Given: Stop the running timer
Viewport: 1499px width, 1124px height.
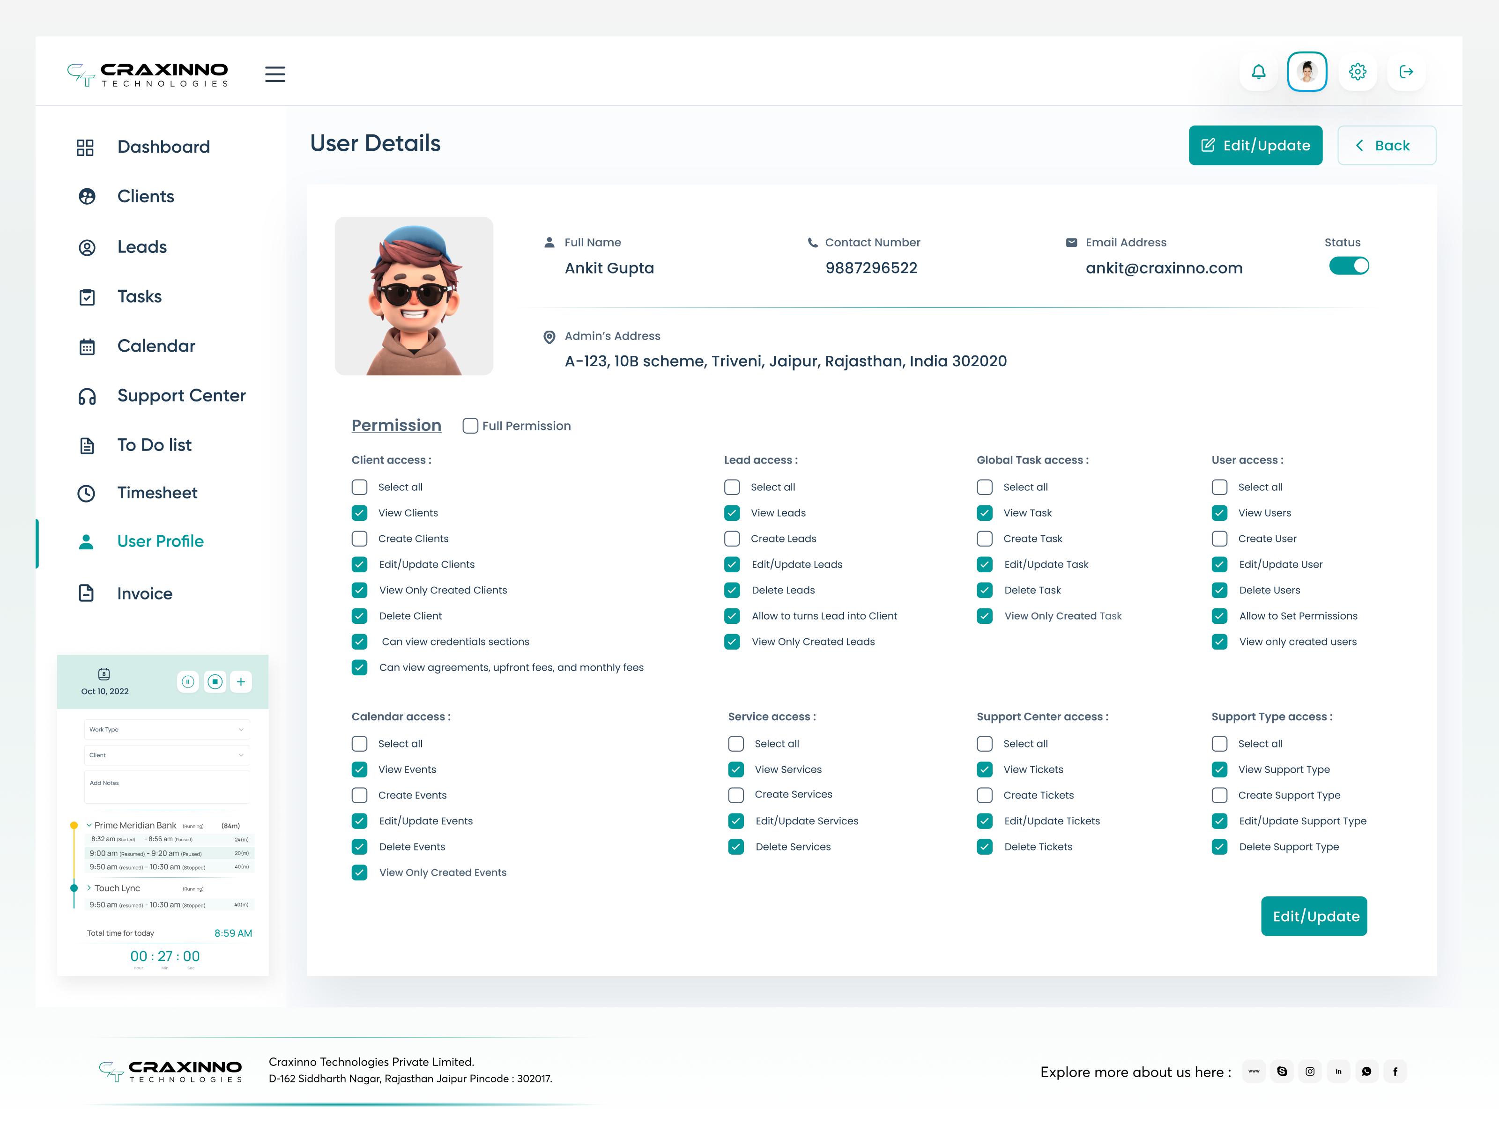Looking at the screenshot, I should pos(215,681).
